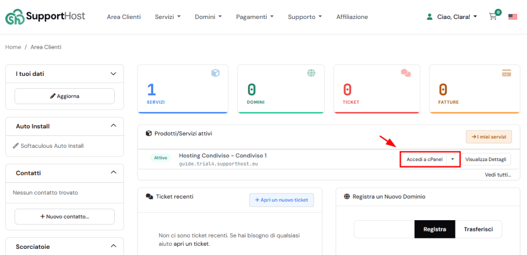This screenshot has height=255, width=527.
Task: Click Accedi a cPanel button
Action: point(425,160)
